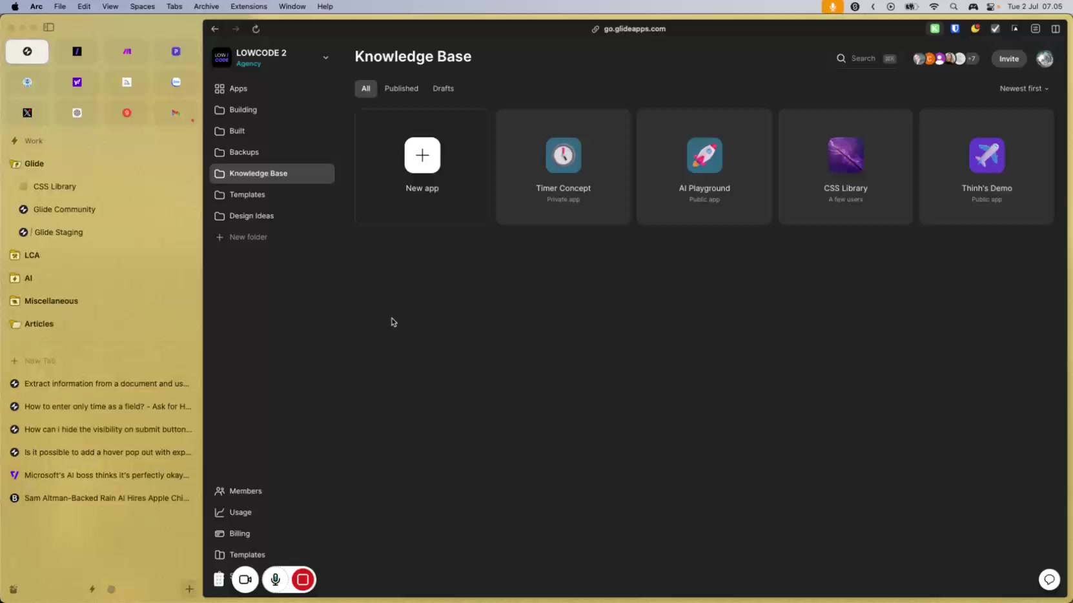Expand the LOWCODE 2 team dropdown
The height and width of the screenshot is (603, 1073).
325,57
